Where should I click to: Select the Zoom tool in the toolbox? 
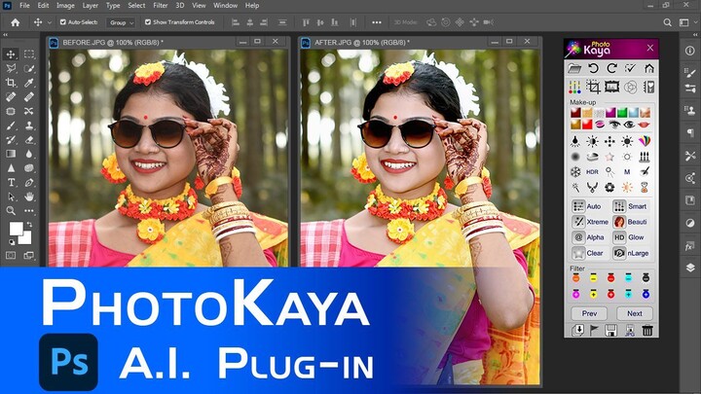coord(11,210)
